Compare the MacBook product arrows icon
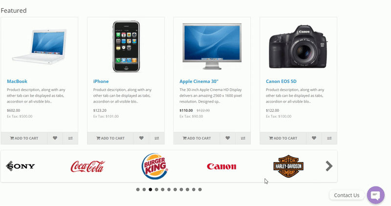The width and height of the screenshot is (391, 206). click(70, 138)
